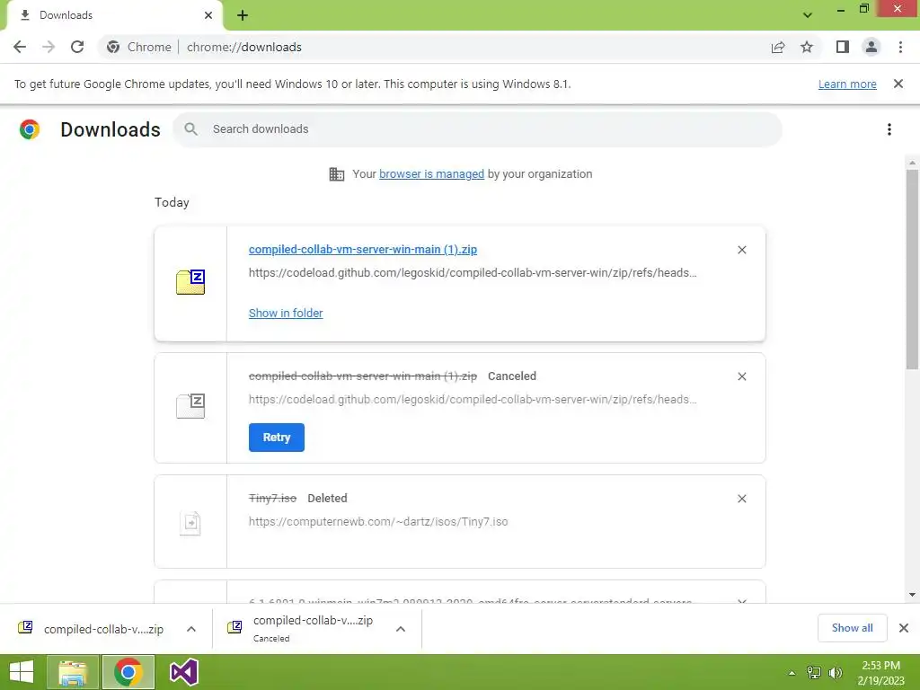Launch Visual Studio from the taskbar

point(183,672)
